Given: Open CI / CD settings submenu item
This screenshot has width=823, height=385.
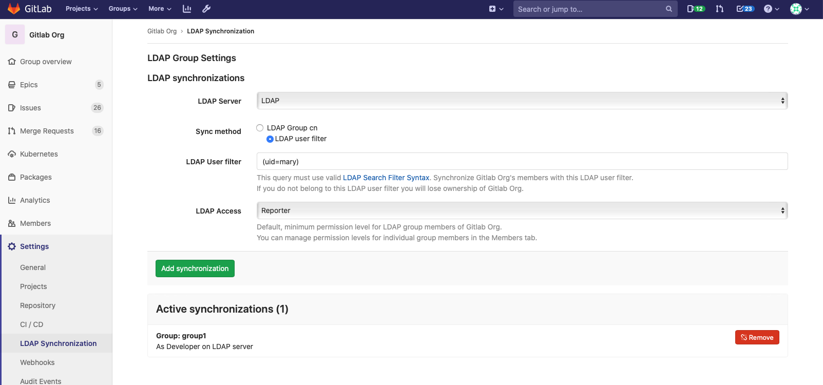Looking at the screenshot, I should tap(31, 324).
